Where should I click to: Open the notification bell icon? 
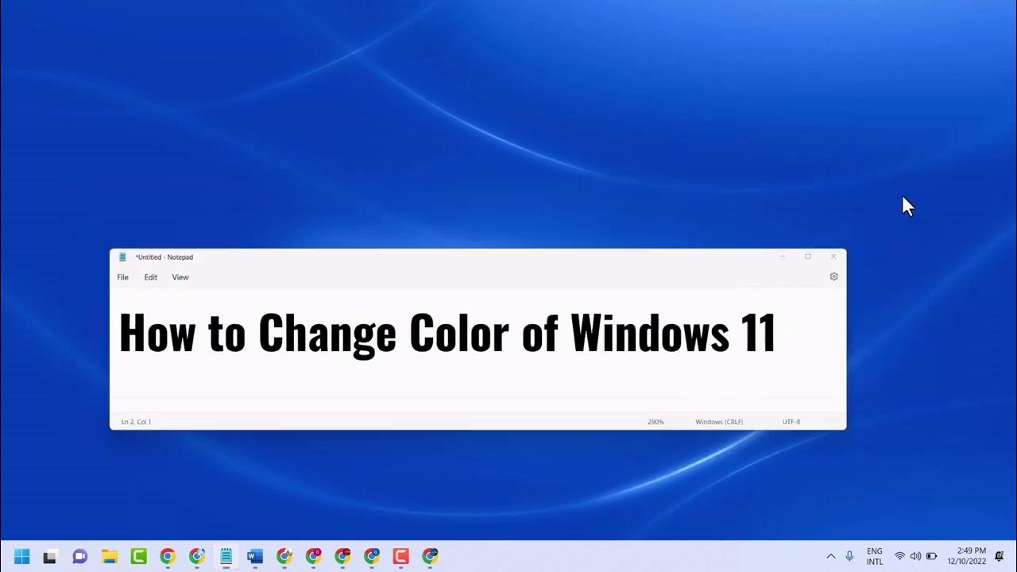(1000, 556)
